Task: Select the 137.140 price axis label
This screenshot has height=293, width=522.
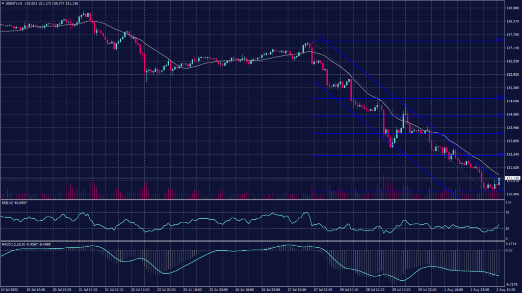Action: (x=512, y=48)
